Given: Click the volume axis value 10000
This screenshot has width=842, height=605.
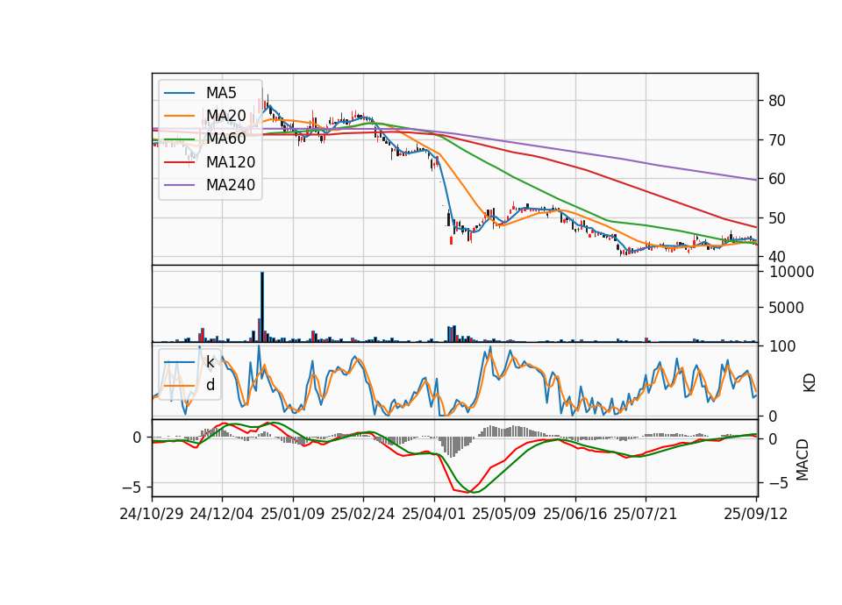Looking at the screenshot, I should click(x=791, y=272).
